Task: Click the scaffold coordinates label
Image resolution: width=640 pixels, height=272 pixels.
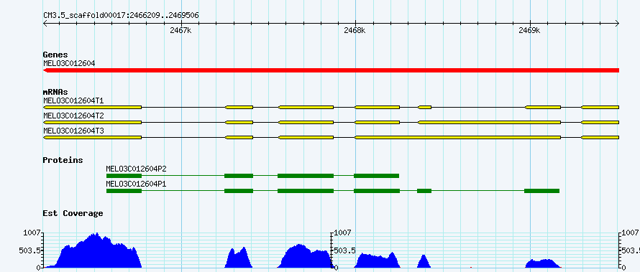Action: 122,16
